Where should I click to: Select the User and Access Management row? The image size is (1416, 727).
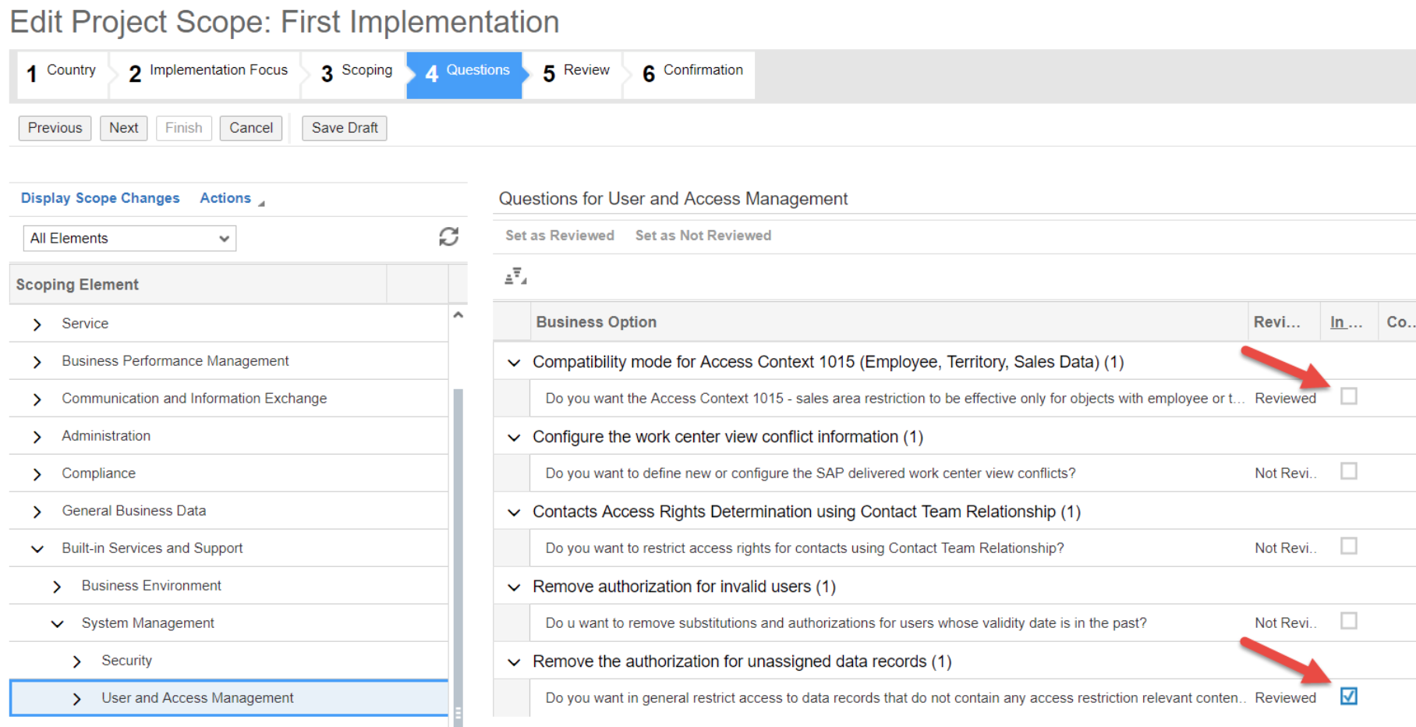(x=228, y=698)
